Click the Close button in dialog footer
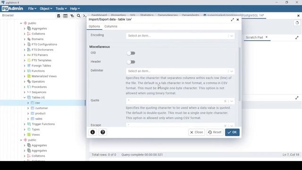 click(196, 132)
